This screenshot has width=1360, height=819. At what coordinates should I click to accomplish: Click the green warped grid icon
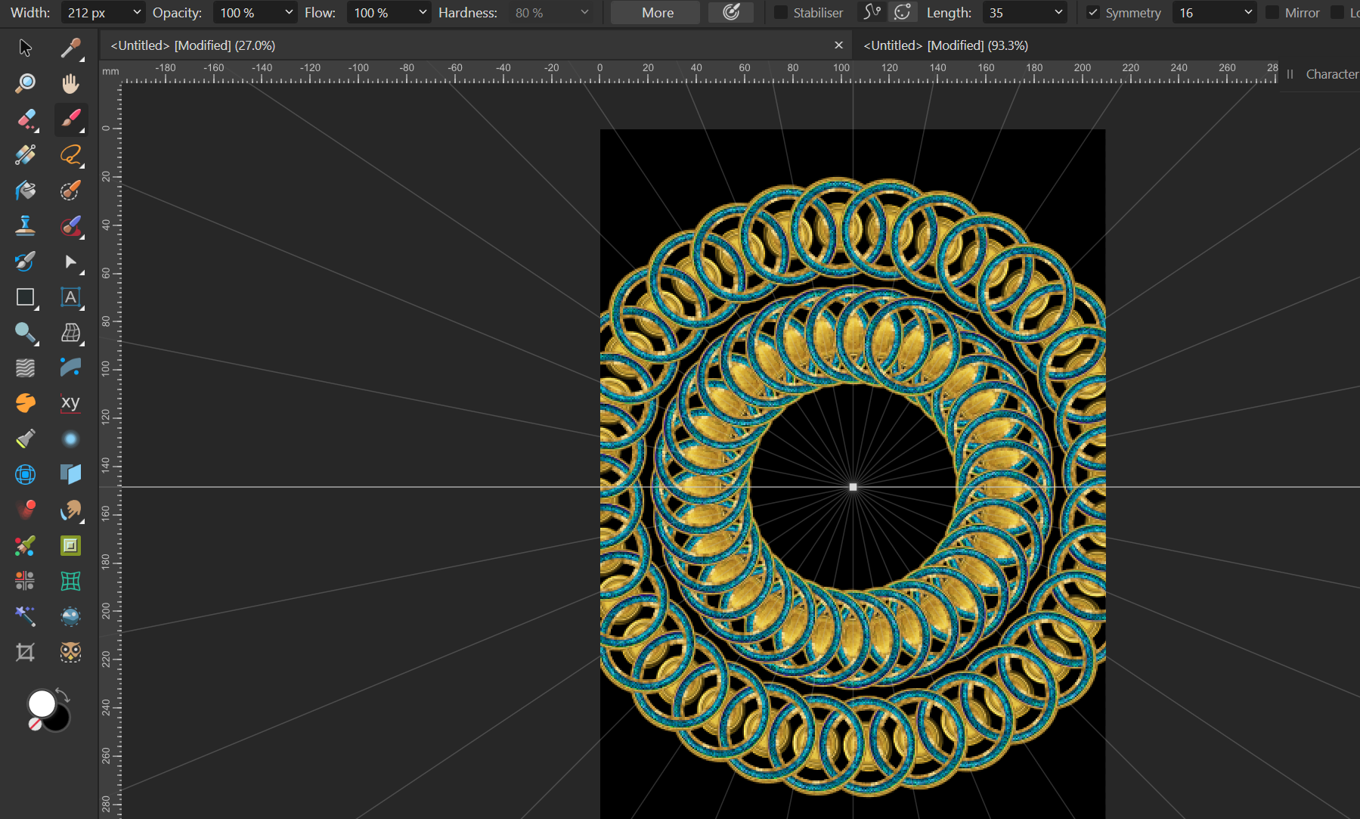click(x=70, y=581)
